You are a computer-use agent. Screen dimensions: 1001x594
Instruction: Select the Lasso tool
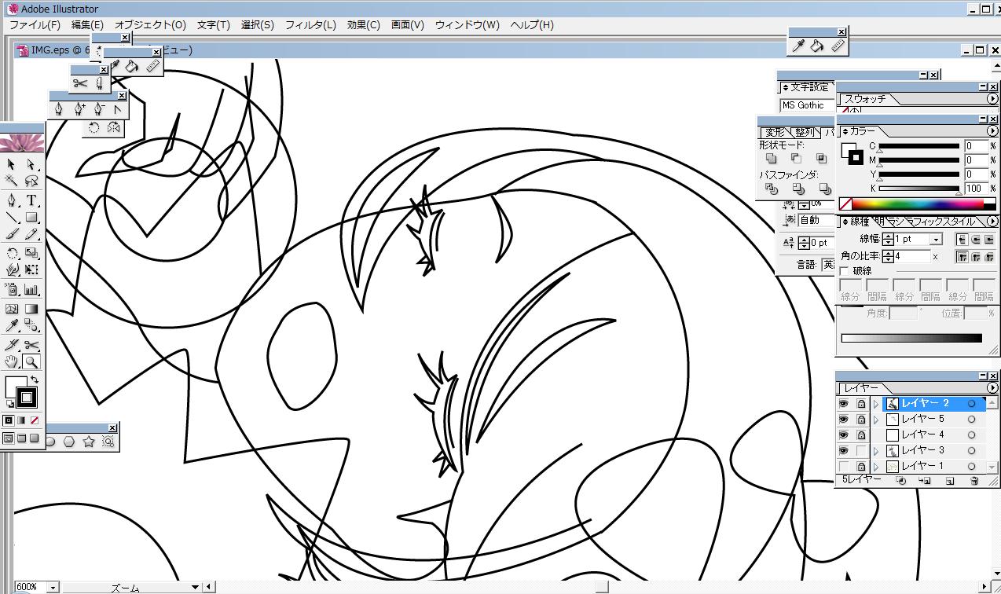click(x=31, y=181)
